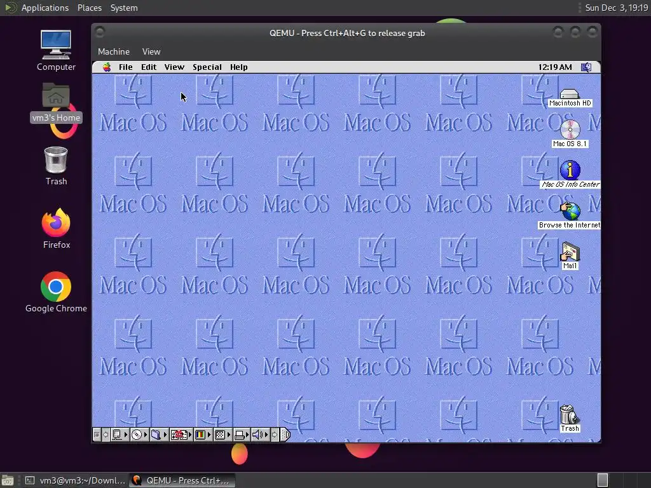
Task: Click the Sun Dec 3 19:19 panel clock
Action: [616, 8]
